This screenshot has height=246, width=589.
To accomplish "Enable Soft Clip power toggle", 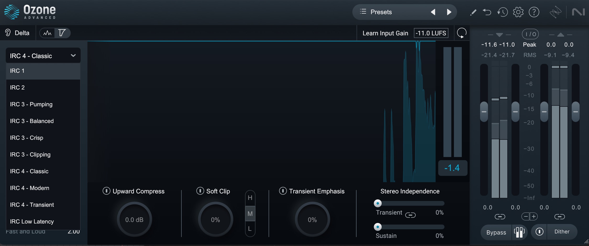I will (200, 191).
